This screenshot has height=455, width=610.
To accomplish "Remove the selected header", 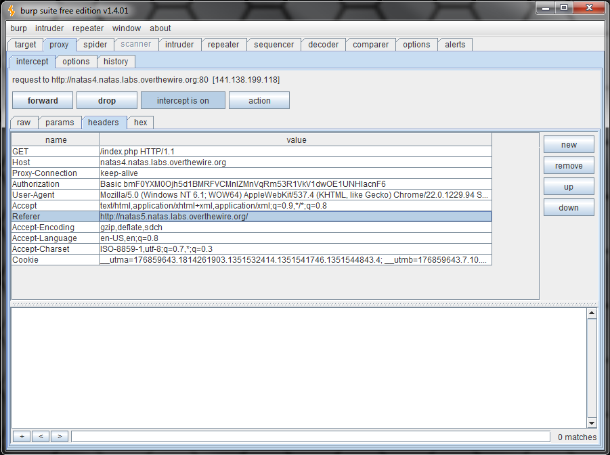I will 569,166.
